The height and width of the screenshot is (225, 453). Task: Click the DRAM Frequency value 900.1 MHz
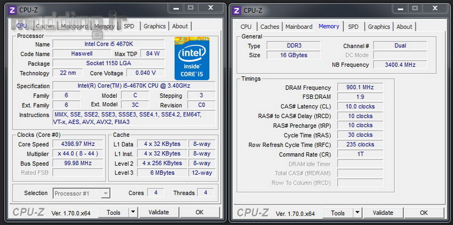coord(360,87)
